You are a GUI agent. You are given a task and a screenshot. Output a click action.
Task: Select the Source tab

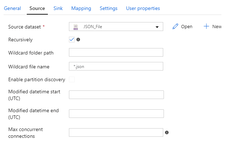(x=37, y=8)
